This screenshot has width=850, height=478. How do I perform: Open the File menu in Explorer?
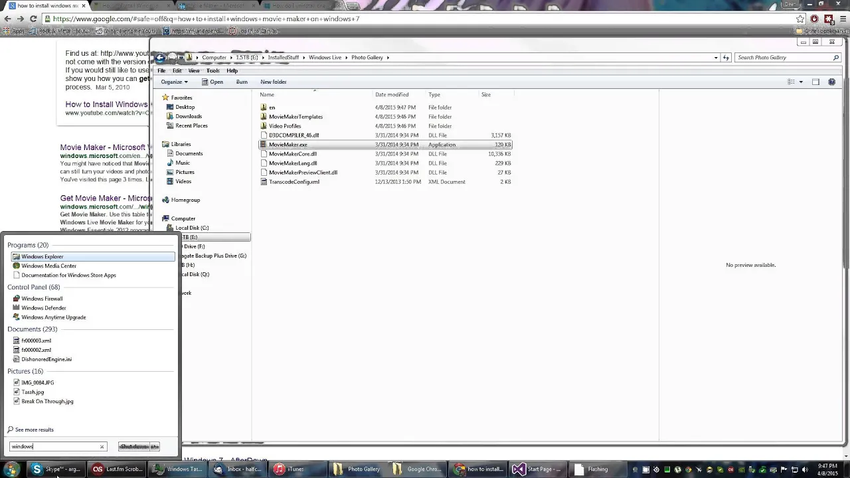[x=161, y=70]
